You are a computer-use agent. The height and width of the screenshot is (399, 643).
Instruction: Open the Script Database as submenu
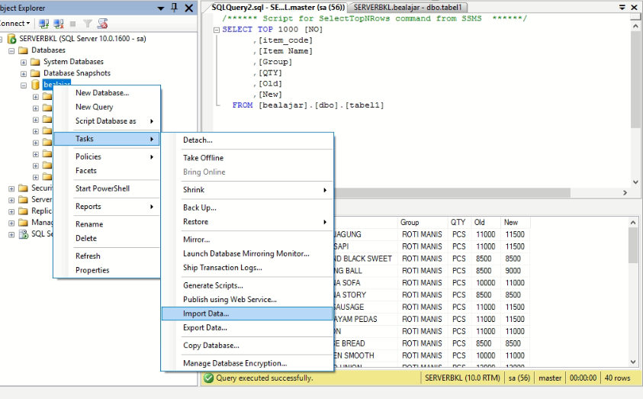pyautogui.click(x=107, y=121)
